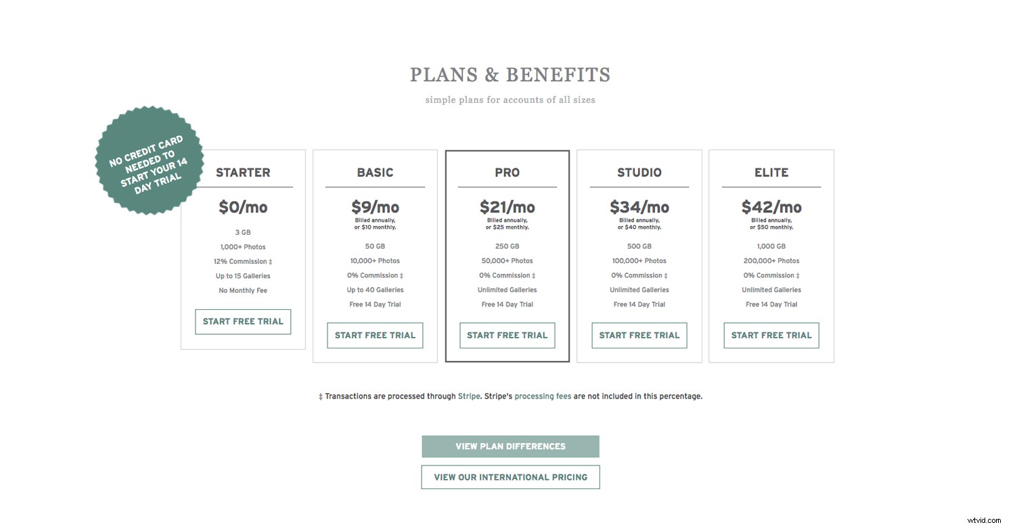1015x527 pixels.
Task: Click the $21/mo price under PRO
Action: pyautogui.click(x=507, y=207)
